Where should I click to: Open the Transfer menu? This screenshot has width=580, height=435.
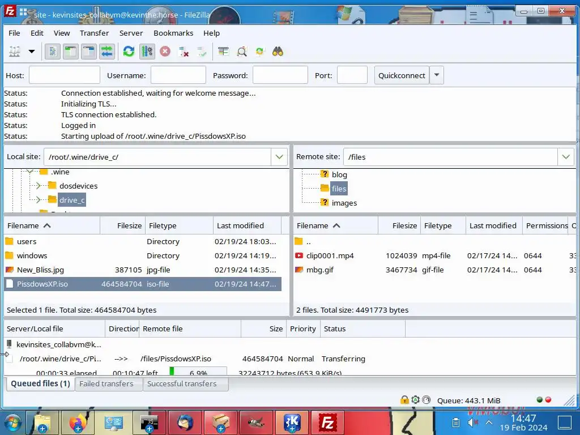click(95, 33)
